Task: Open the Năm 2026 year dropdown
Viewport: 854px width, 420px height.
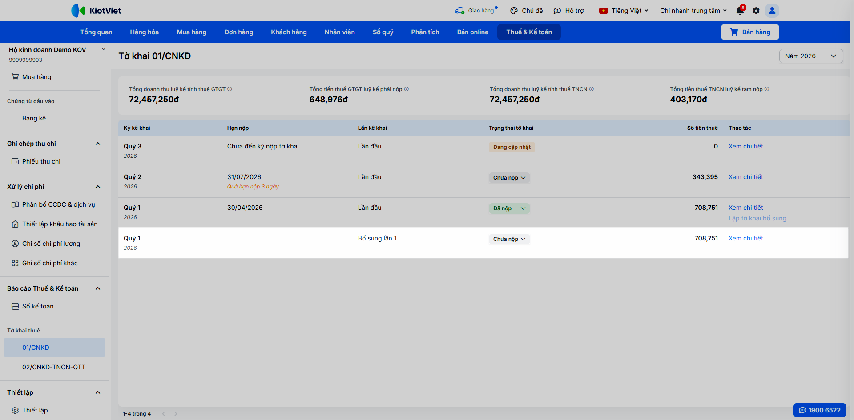Action: pyautogui.click(x=811, y=56)
